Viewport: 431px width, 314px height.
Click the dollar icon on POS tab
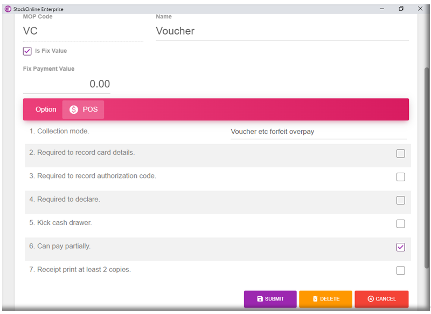[x=74, y=110]
